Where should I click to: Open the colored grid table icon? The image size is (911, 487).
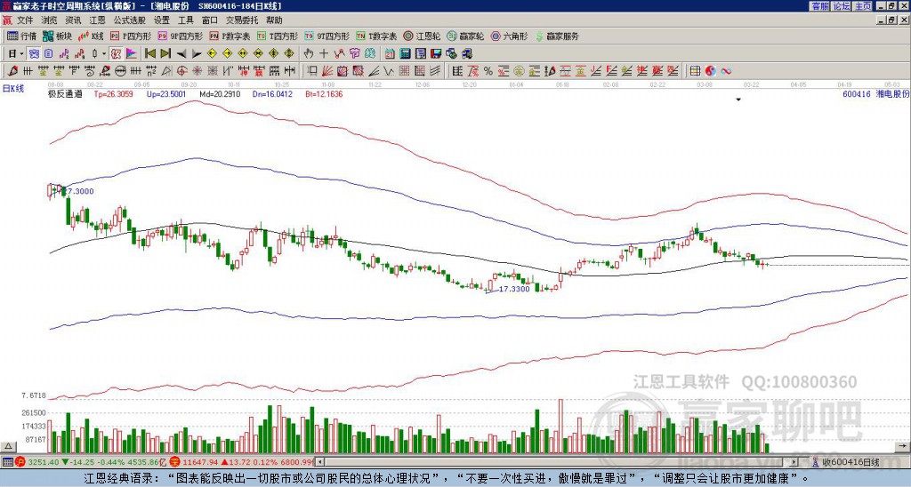coord(695,71)
